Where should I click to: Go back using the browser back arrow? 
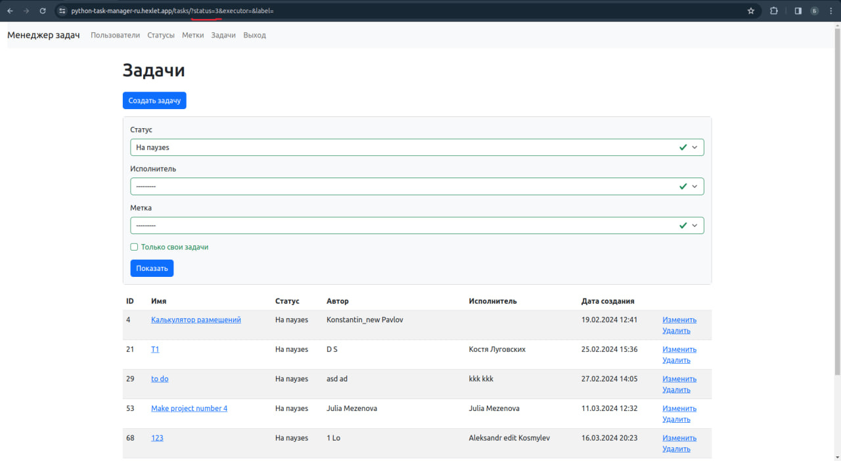[10, 11]
